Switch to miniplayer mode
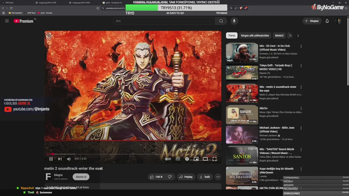 point(196,159)
